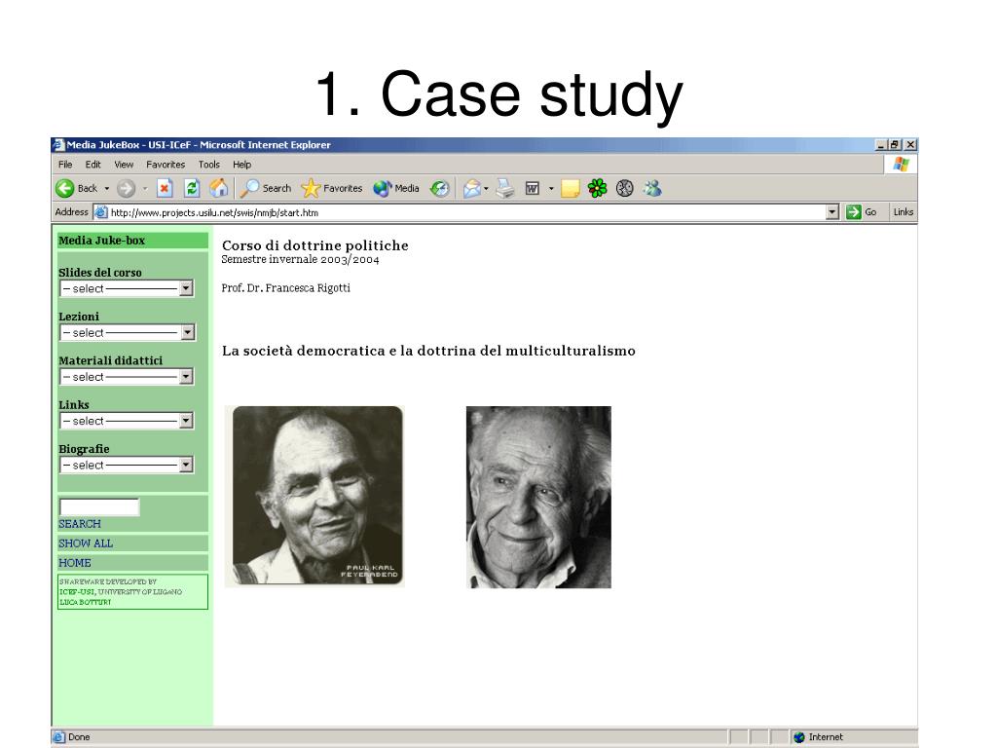Open the Edit menu

(x=92, y=164)
